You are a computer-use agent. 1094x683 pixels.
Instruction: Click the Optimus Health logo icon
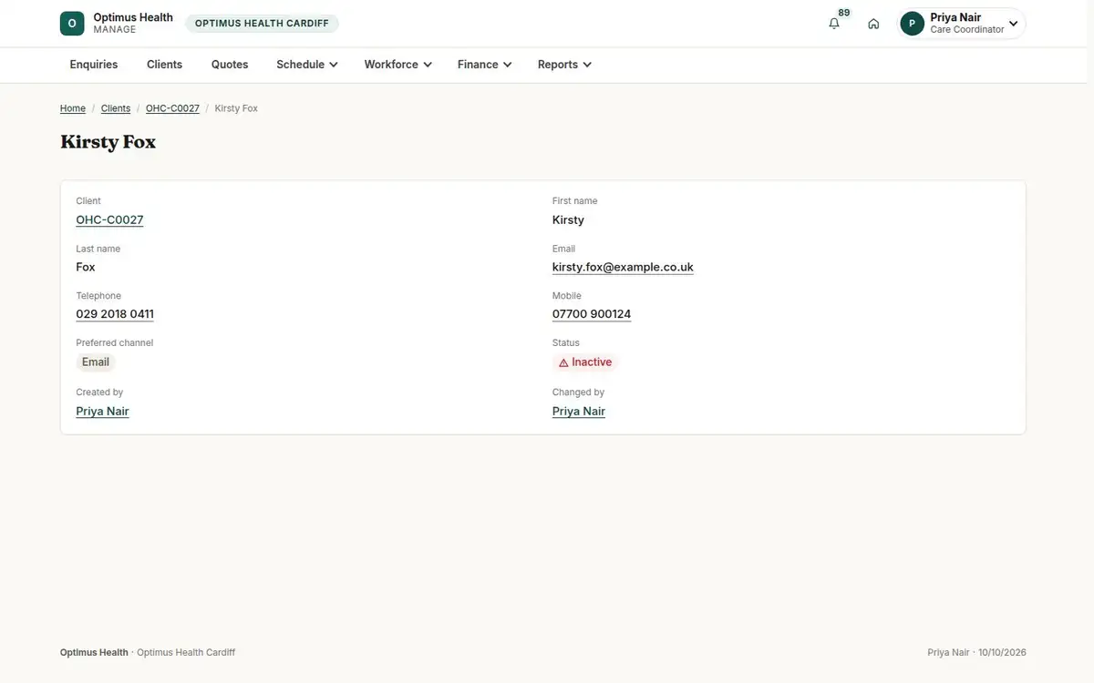[x=72, y=24]
